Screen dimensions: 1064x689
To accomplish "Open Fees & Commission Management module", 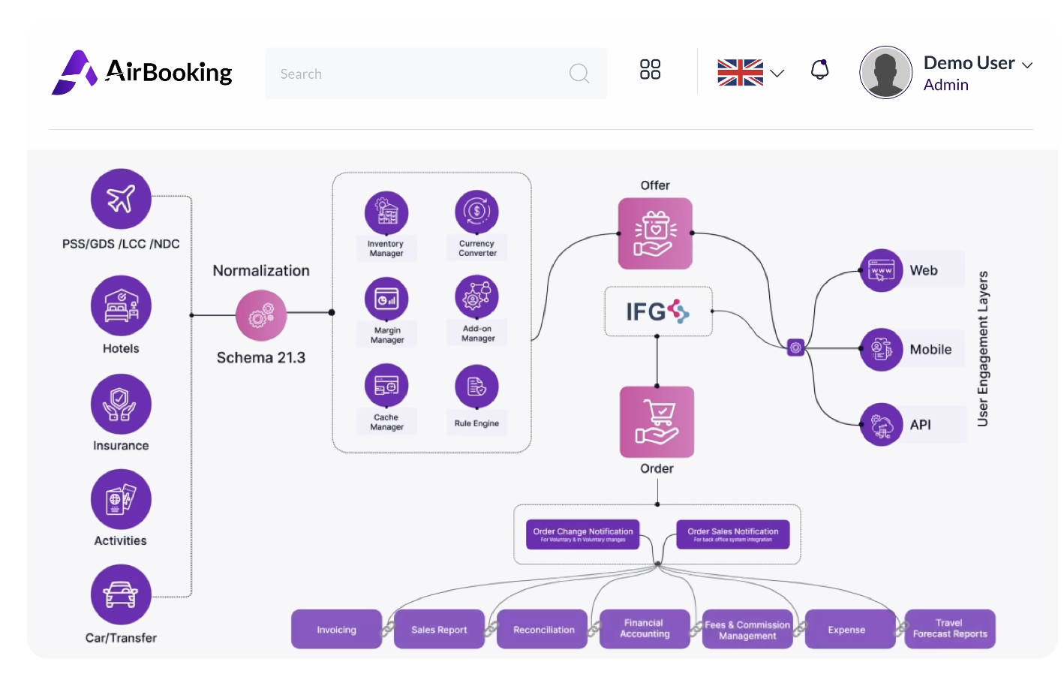I will (x=747, y=630).
